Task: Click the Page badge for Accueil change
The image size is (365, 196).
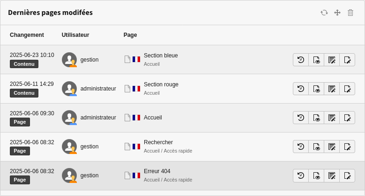Action: [20, 122]
